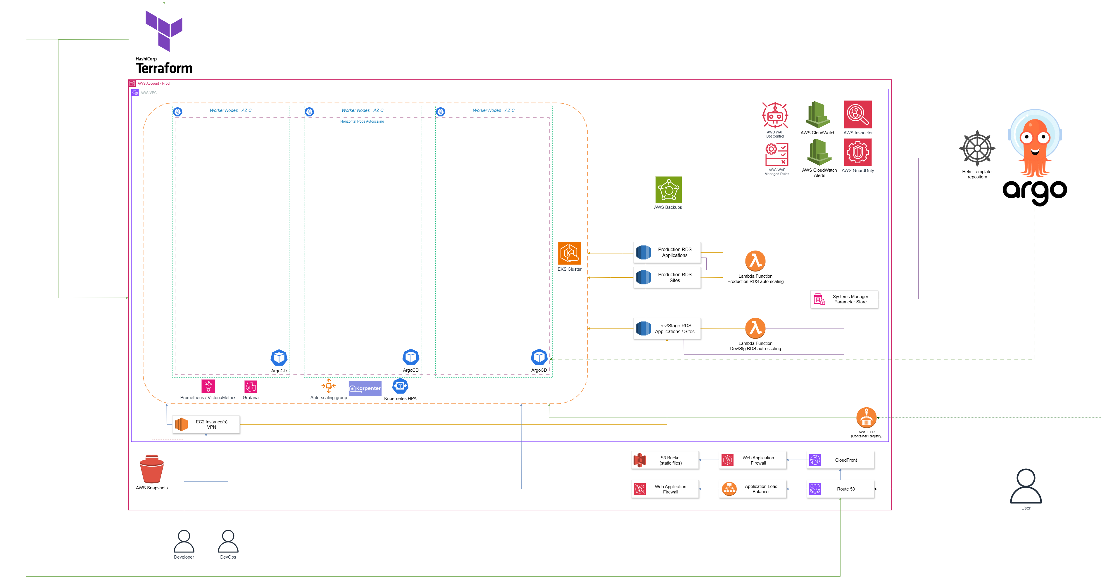Click the 'Route 53' text

(846, 489)
